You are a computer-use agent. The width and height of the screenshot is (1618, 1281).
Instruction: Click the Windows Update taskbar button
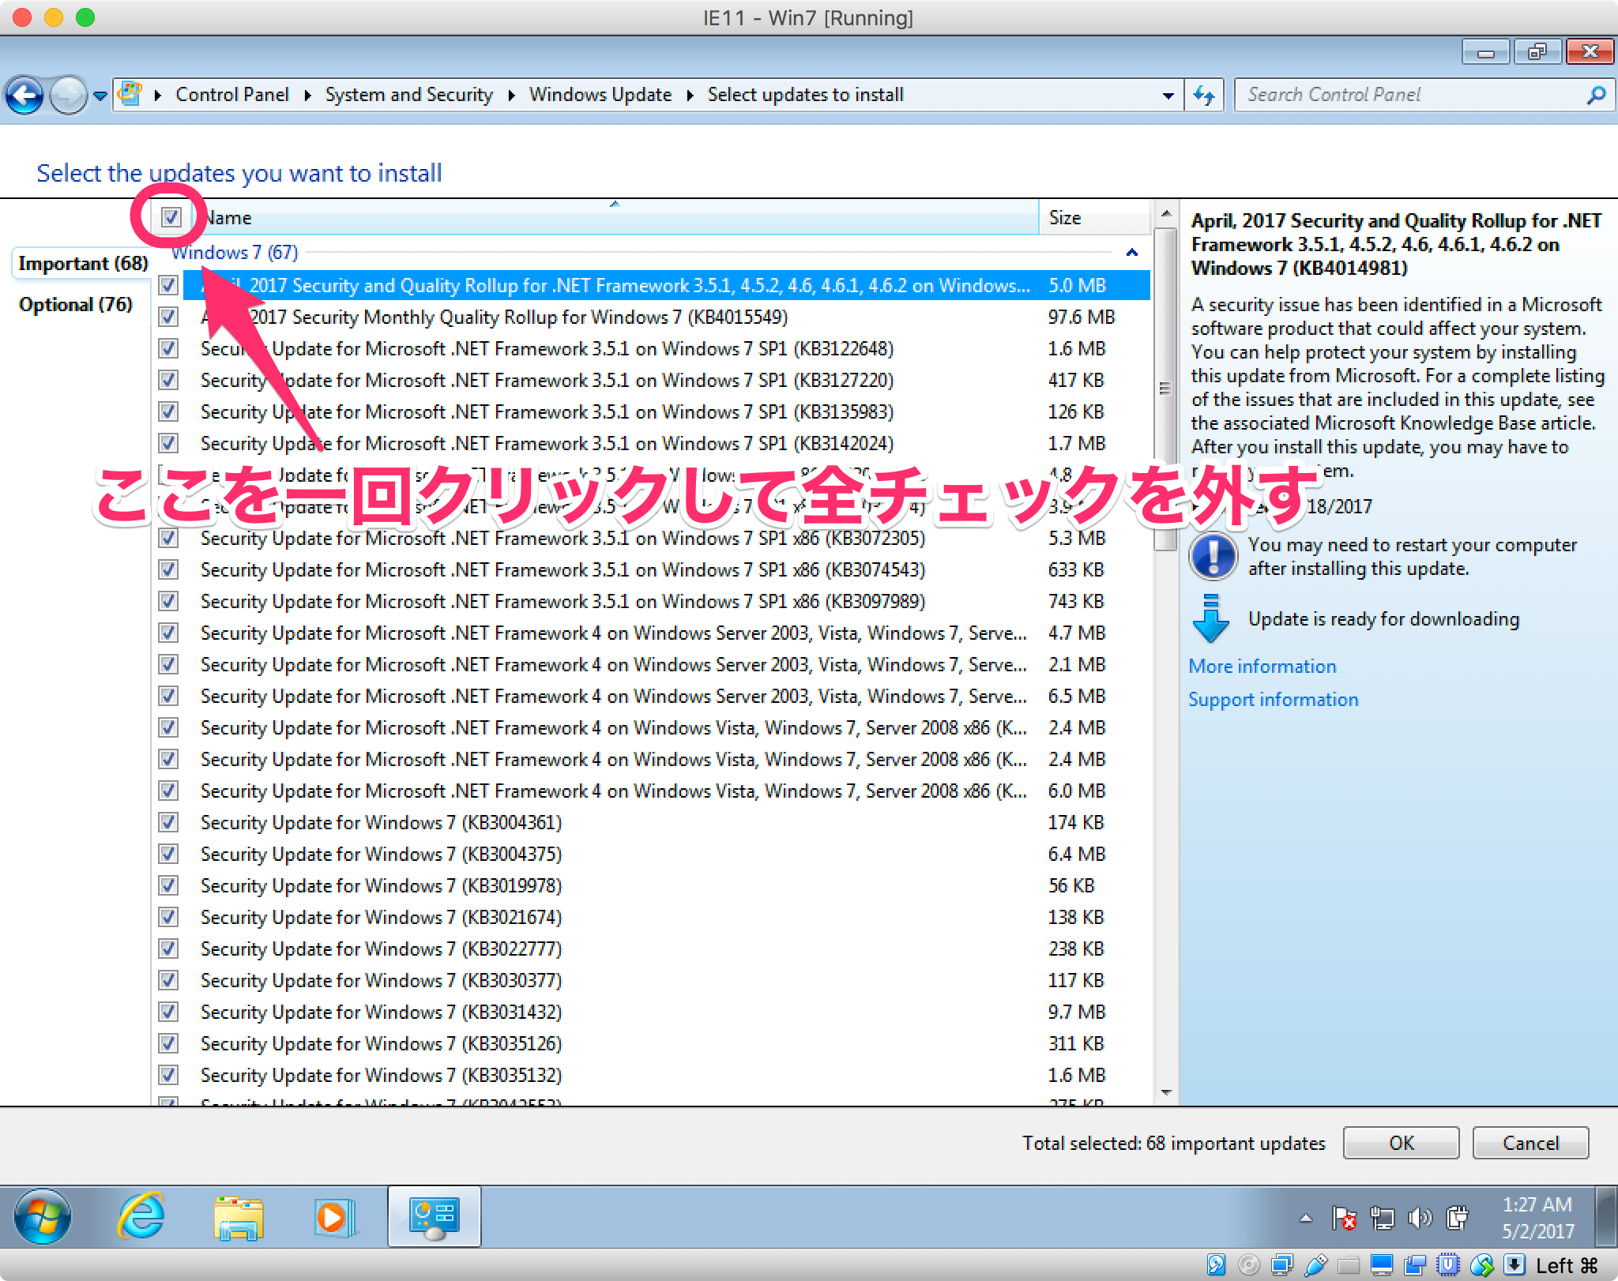[x=434, y=1216]
